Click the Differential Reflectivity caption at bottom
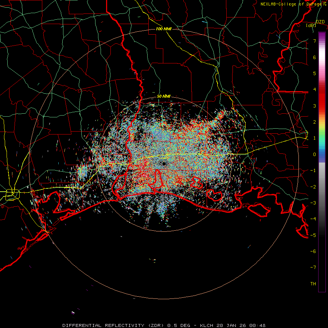This screenshot has width=328, height=328. (164, 325)
